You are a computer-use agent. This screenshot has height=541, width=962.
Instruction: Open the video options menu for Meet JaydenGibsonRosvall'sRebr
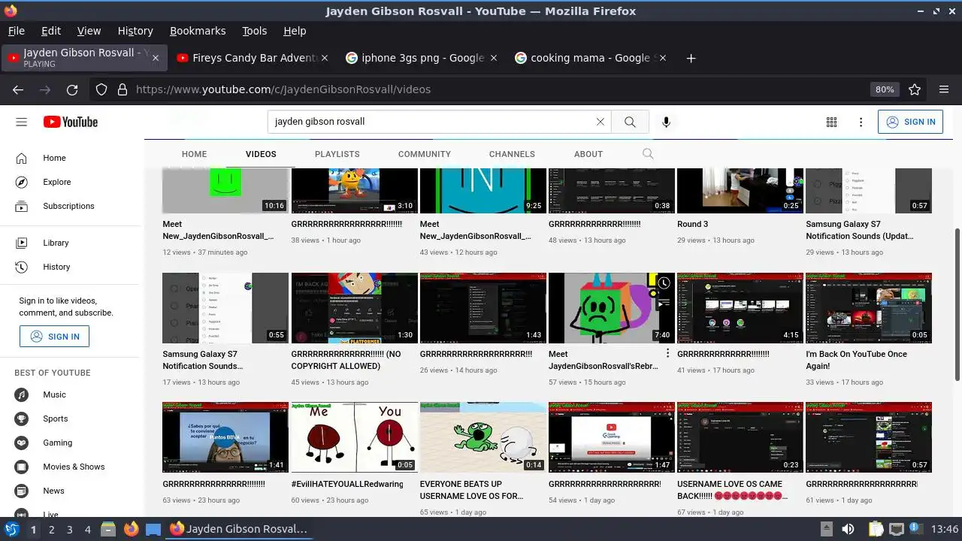(667, 353)
